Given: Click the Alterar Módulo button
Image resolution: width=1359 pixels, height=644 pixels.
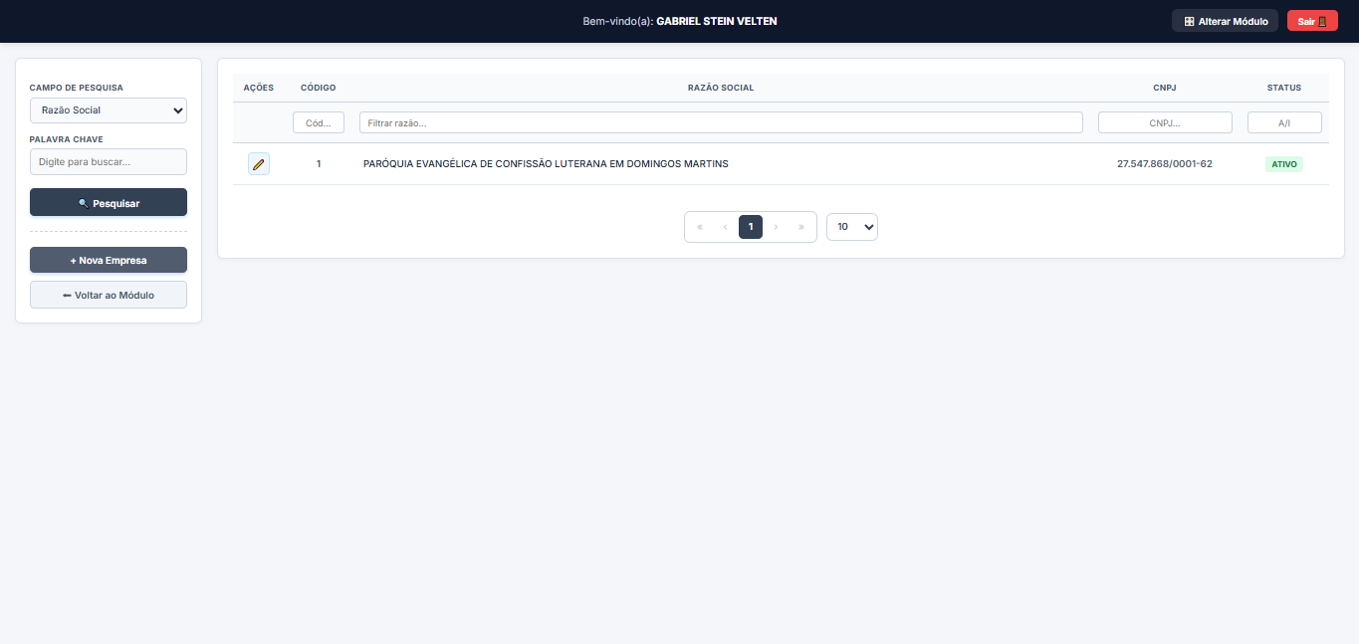Looking at the screenshot, I should click(1225, 21).
